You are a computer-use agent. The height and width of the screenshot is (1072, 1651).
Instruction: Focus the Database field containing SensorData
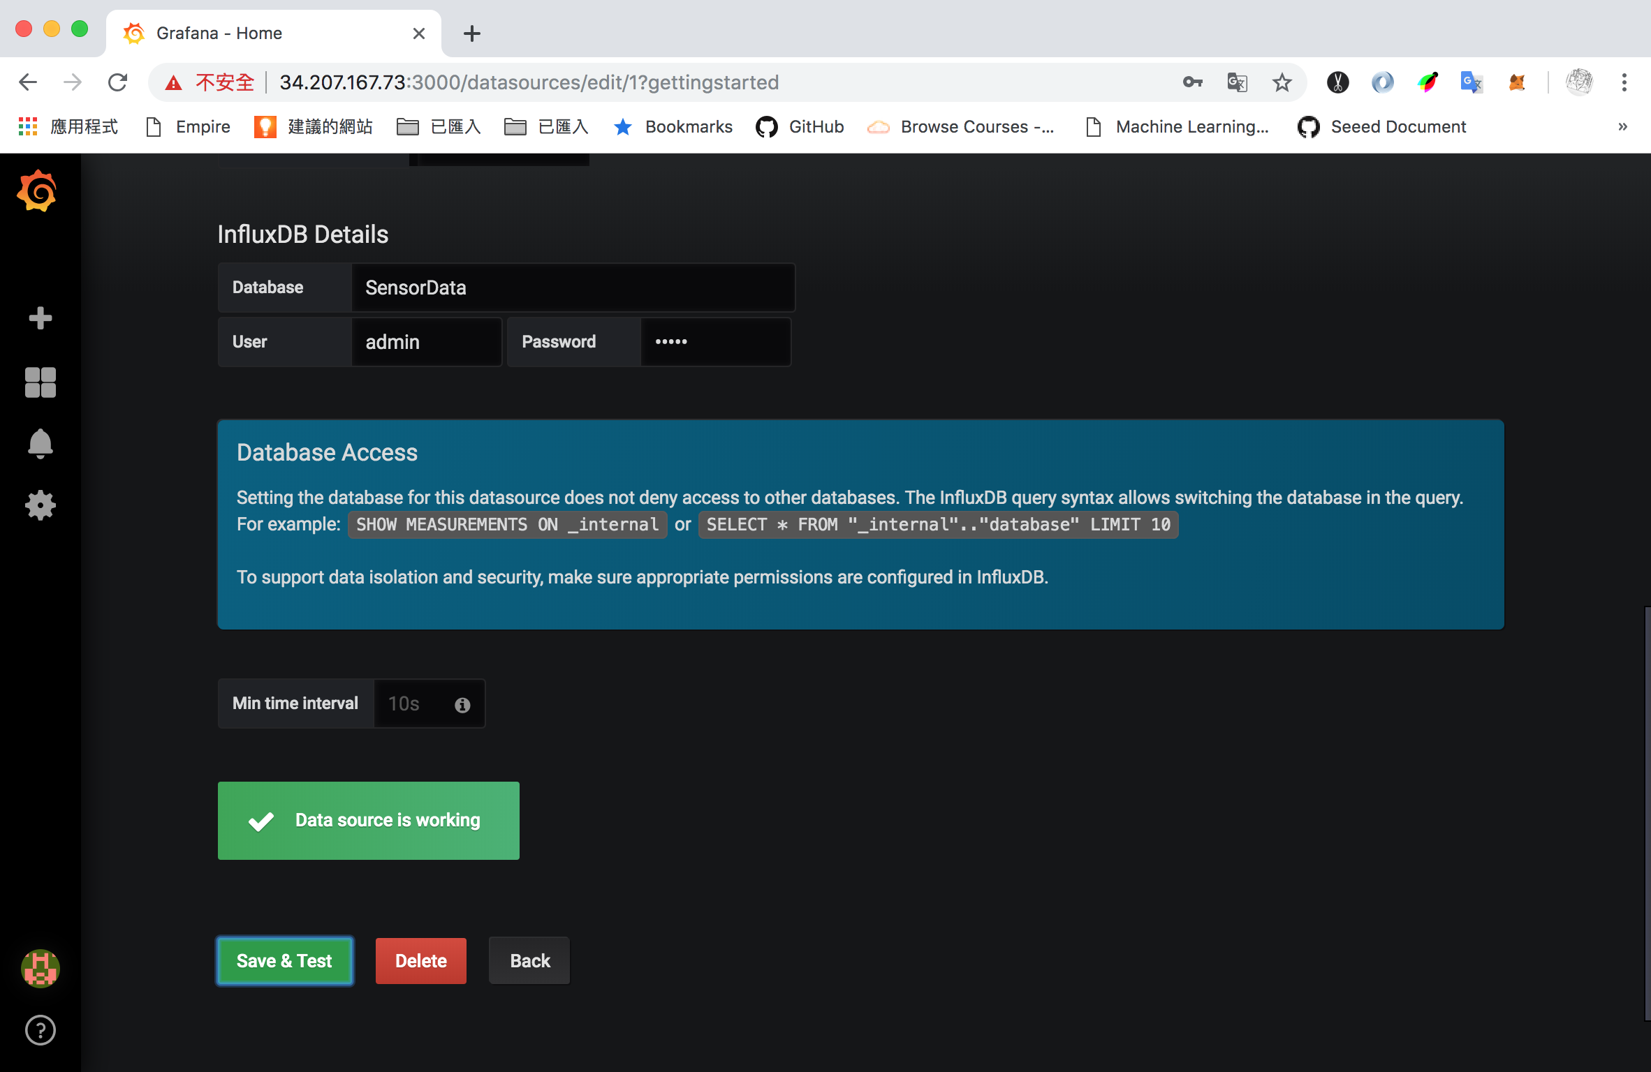click(x=573, y=288)
